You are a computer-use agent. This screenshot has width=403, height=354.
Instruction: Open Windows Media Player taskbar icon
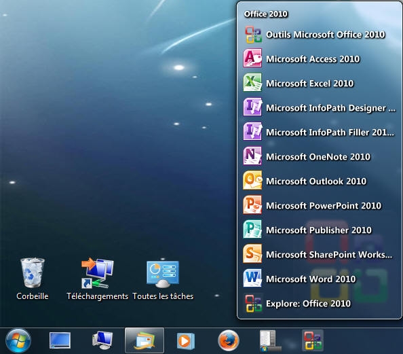click(186, 341)
